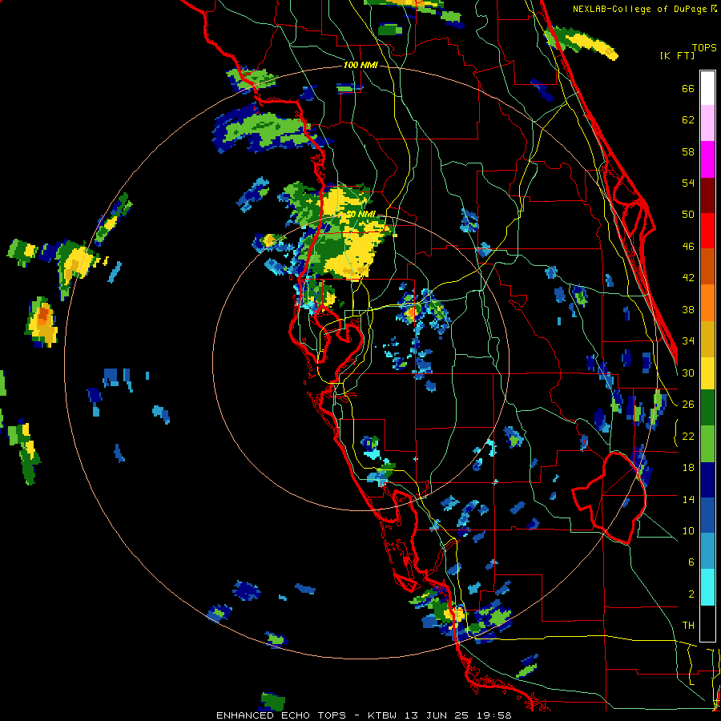The width and height of the screenshot is (721, 721).
Task: Select the dark green legend swatch
Action: (707, 408)
